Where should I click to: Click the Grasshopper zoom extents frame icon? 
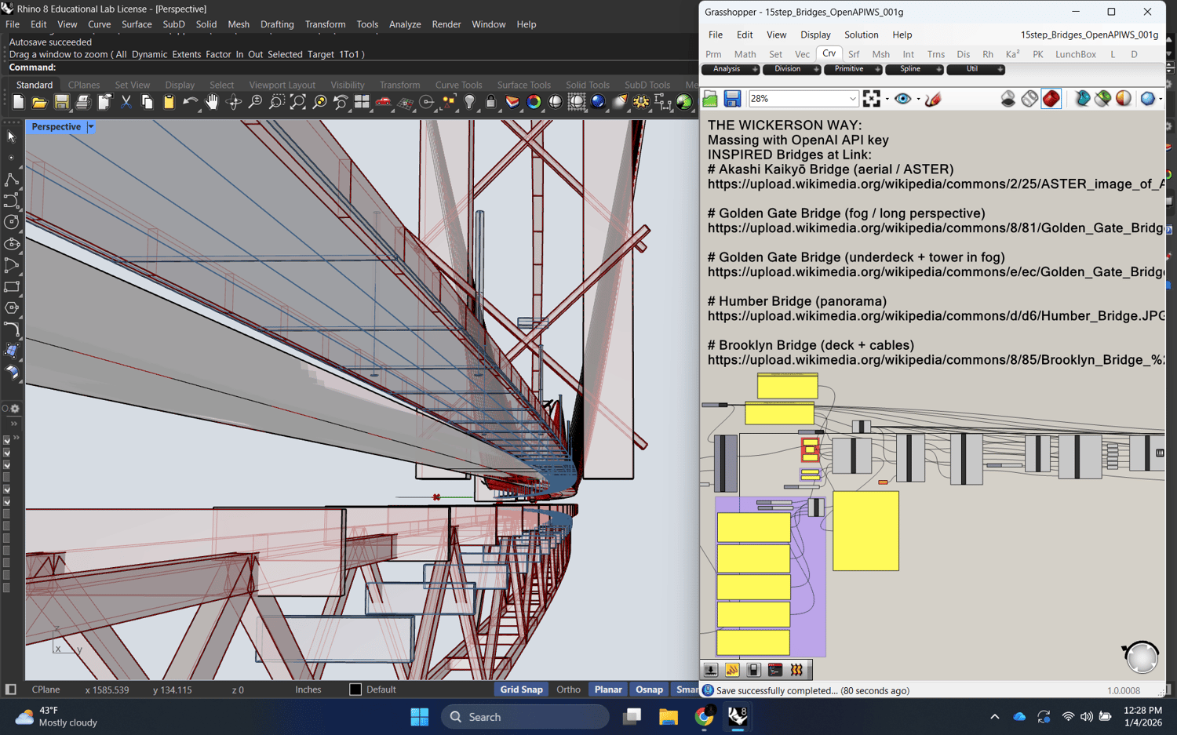(x=871, y=99)
